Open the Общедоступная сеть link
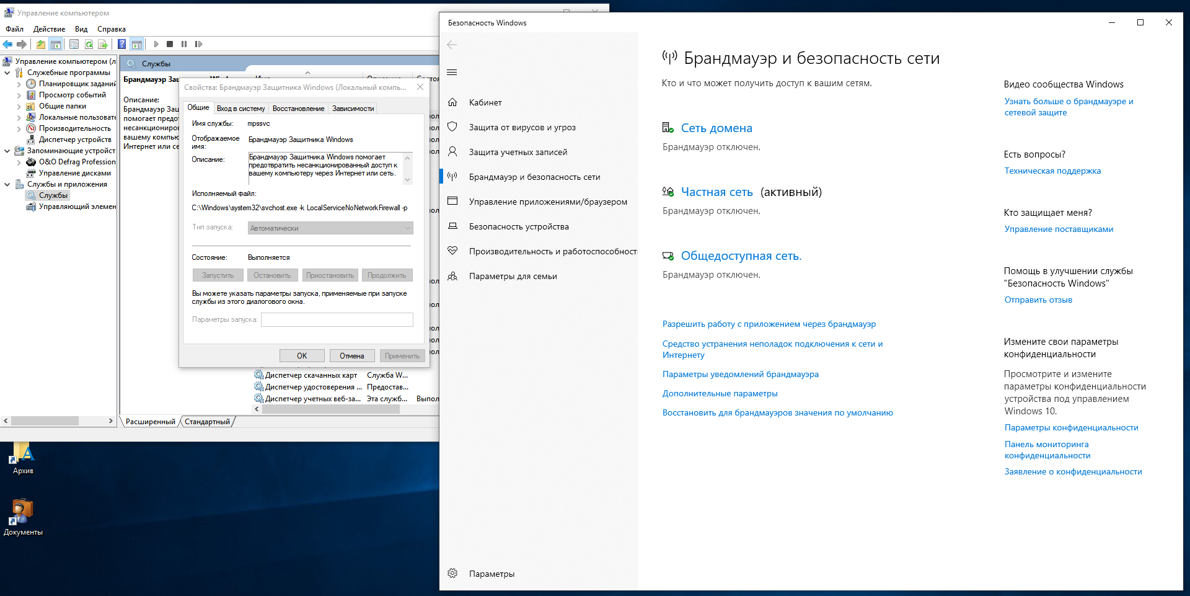 (x=741, y=256)
